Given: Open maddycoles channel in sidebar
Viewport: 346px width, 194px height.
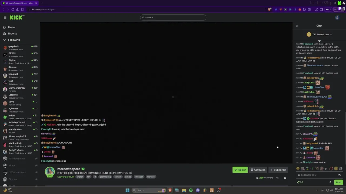Looking at the screenshot, I should click(x=20, y=131).
